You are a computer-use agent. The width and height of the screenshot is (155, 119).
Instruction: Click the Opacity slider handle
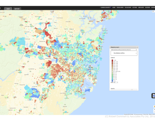pos(132,89)
